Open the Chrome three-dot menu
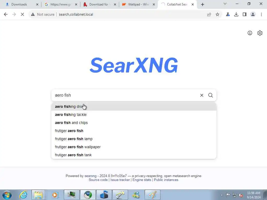Screen dimensions: 267x200 (261, 15)
